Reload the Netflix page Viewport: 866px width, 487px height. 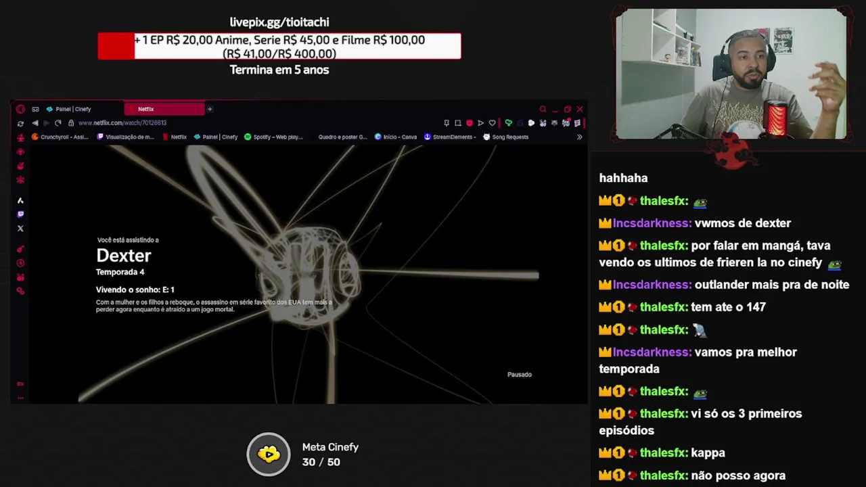pos(58,123)
